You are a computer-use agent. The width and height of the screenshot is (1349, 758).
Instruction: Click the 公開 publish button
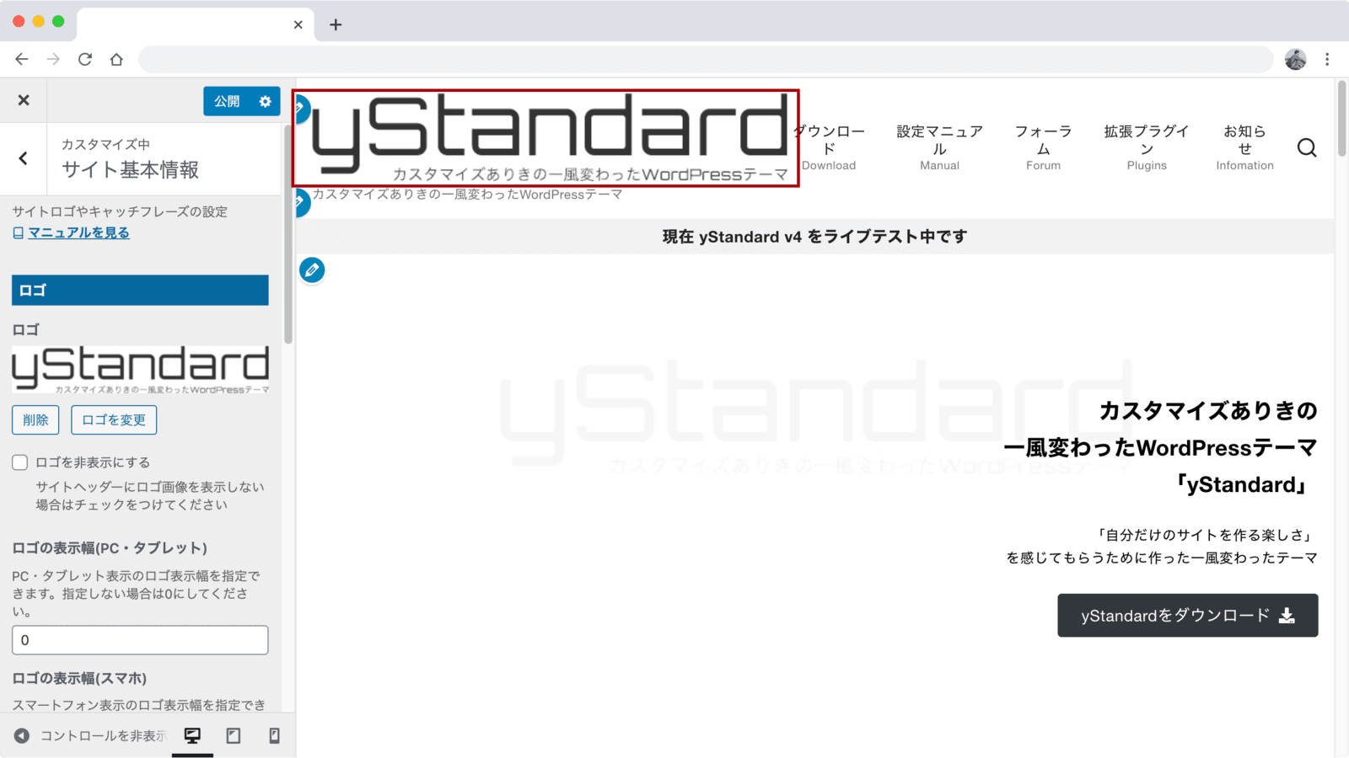pos(227,101)
